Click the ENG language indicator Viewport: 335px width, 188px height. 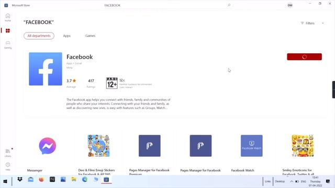(x=304, y=182)
